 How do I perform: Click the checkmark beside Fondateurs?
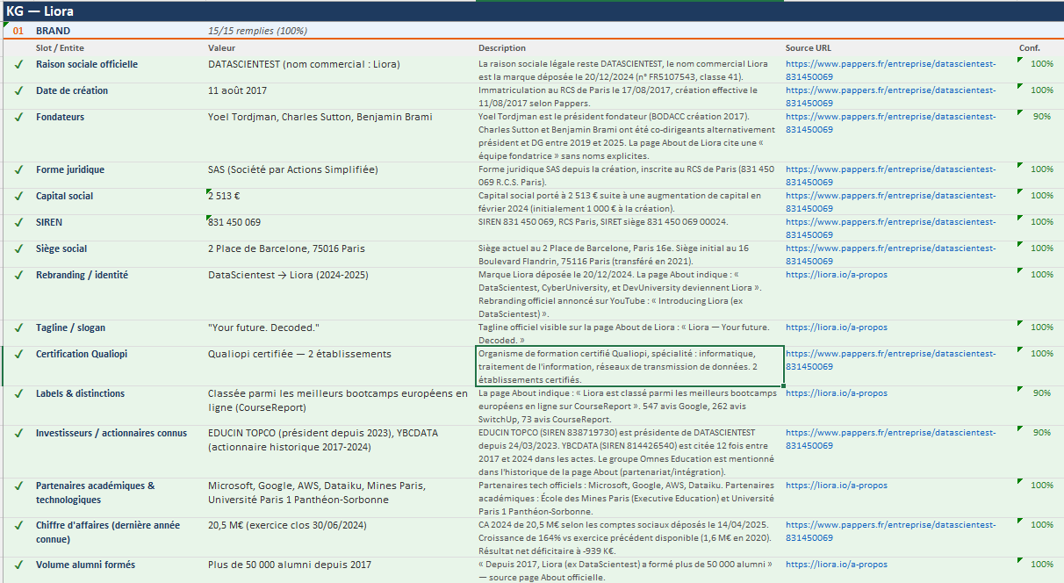(18, 117)
